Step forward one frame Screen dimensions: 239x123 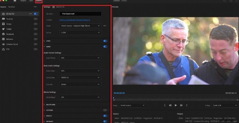pyautogui.click(x=181, y=105)
